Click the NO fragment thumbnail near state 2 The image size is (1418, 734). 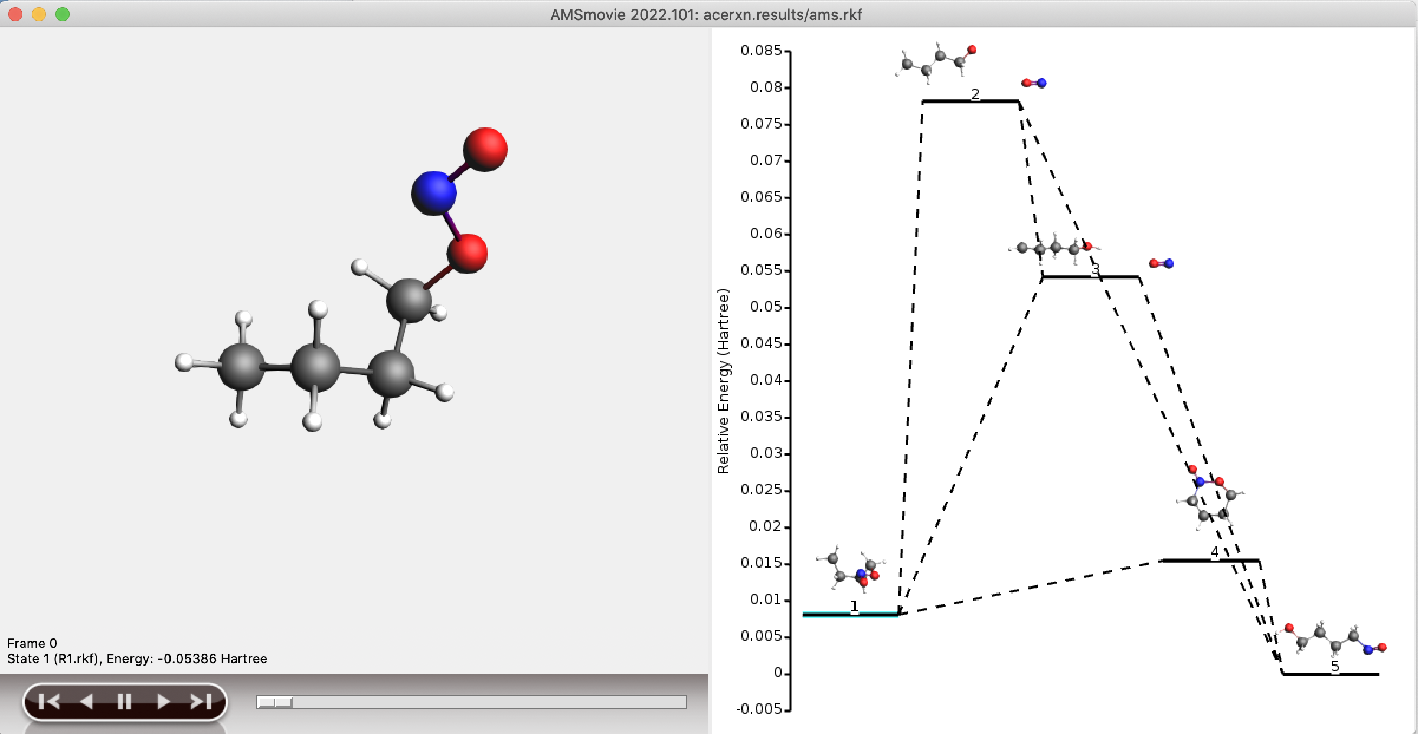point(1034,83)
